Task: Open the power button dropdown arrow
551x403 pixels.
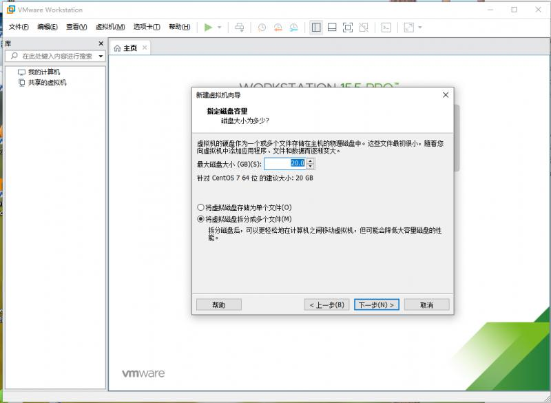Action: [218, 28]
